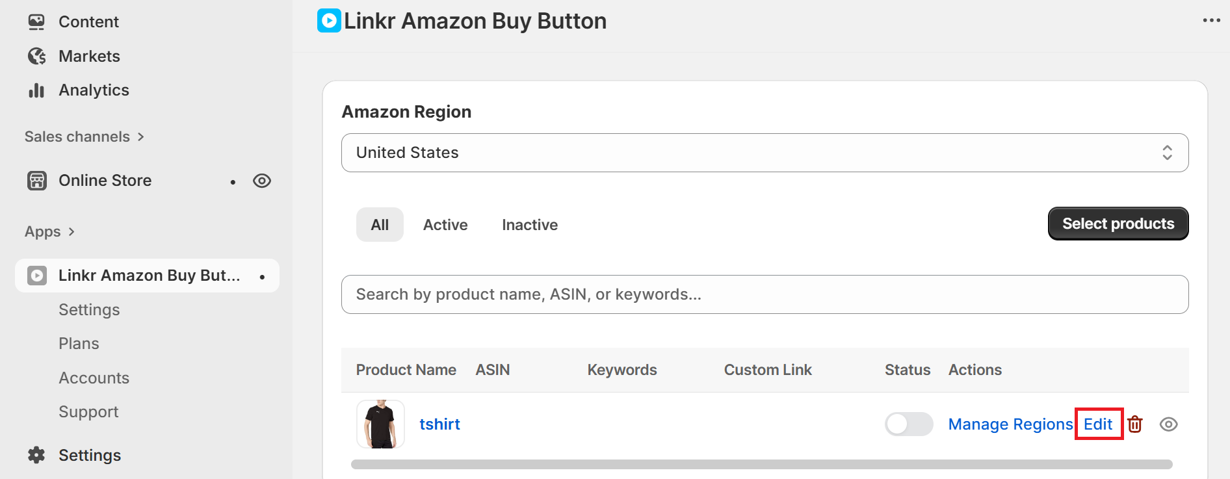This screenshot has width=1230, height=479.
Task: Click the Analytics bar chart icon
Action: (36, 90)
